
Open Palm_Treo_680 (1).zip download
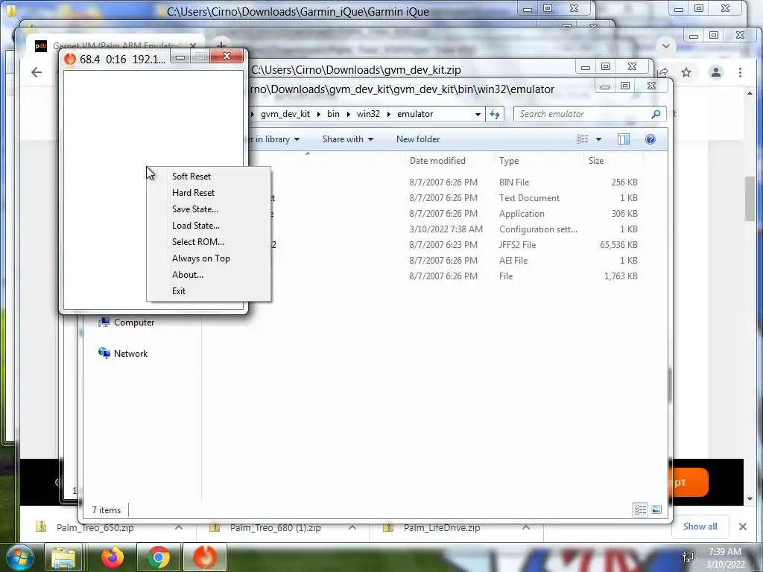[x=275, y=528]
